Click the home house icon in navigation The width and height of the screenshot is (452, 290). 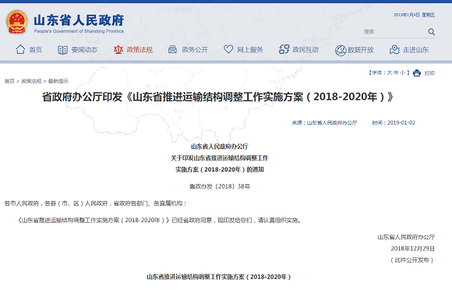click(20, 49)
